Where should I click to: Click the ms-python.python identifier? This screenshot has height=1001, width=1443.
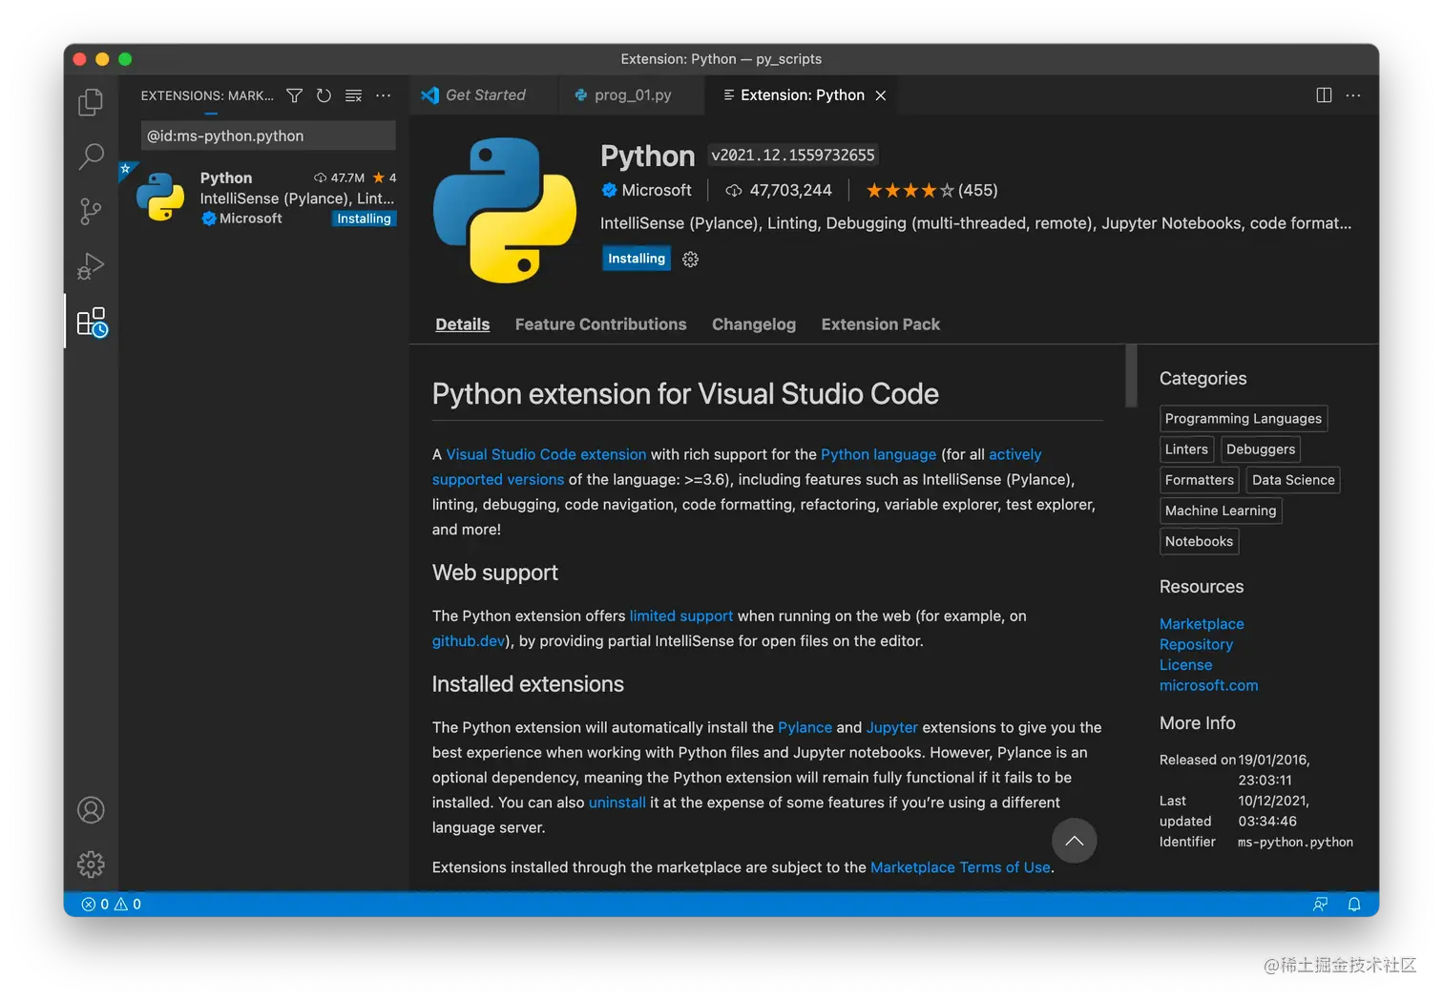(x=1295, y=842)
